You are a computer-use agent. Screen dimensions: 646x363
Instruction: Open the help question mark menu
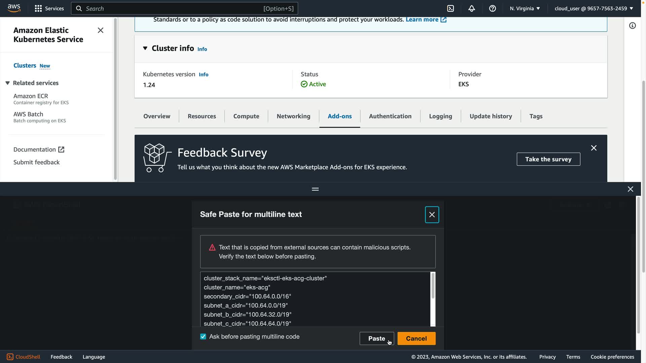click(x=492, y=8)
